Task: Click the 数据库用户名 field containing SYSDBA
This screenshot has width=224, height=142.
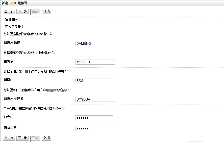Action: coord(95,99)
